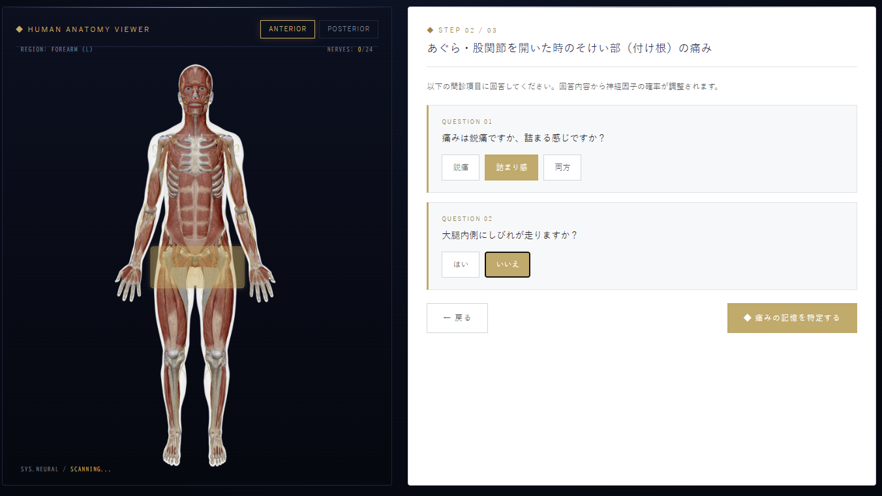Click the QUESTION 01 label
882x496 pixels.
pyautogui.click(x=467, y=122)
